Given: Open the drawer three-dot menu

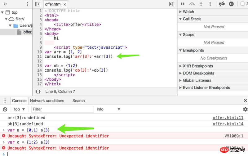Looking at the screenshot, I should point(5,100).
